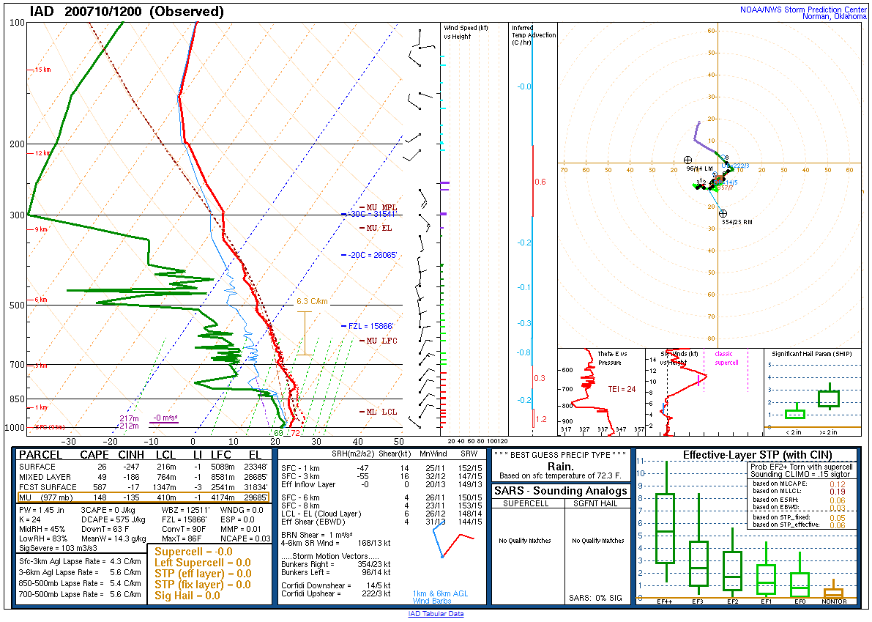This screenshot has width=872, height=622.
Task: Click the Rain. precip type result
Action: [x=561, y=466]
